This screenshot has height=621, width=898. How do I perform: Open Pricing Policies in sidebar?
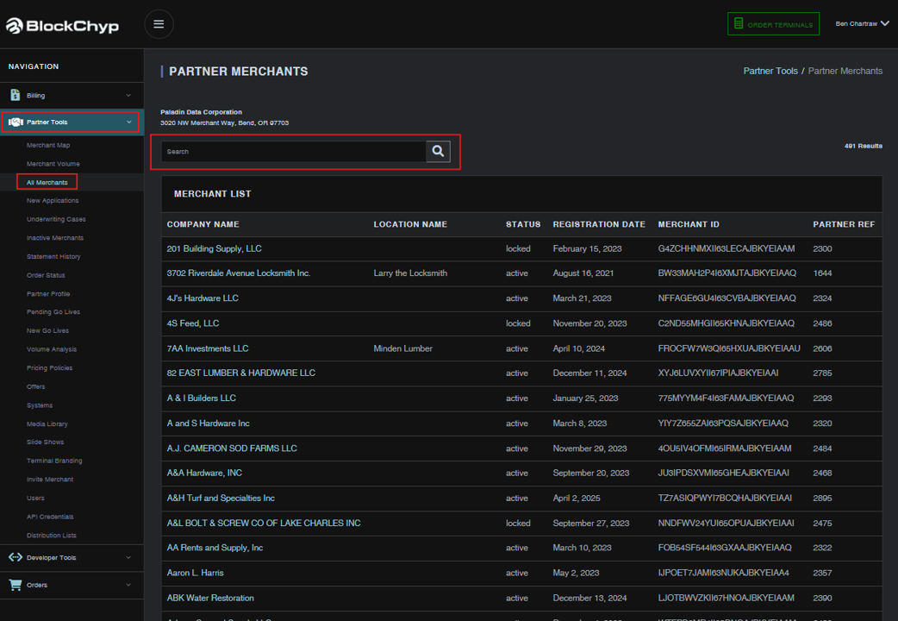click(x=49, y=368)
